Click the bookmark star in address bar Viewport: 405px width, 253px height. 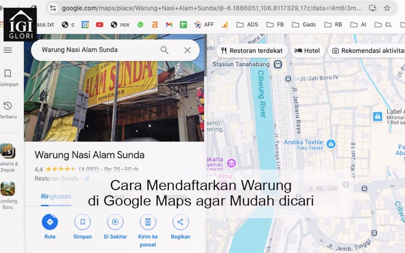click(x=387, y=8)
